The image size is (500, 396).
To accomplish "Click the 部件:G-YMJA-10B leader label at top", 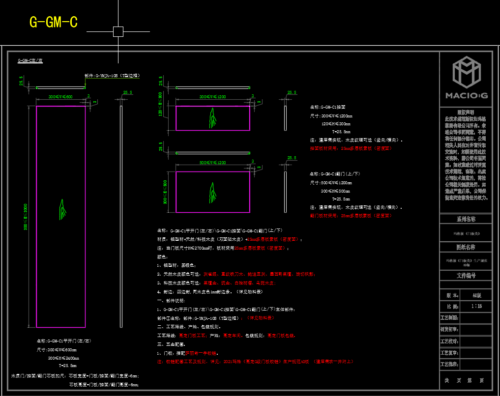I will (x=112, y=76).
